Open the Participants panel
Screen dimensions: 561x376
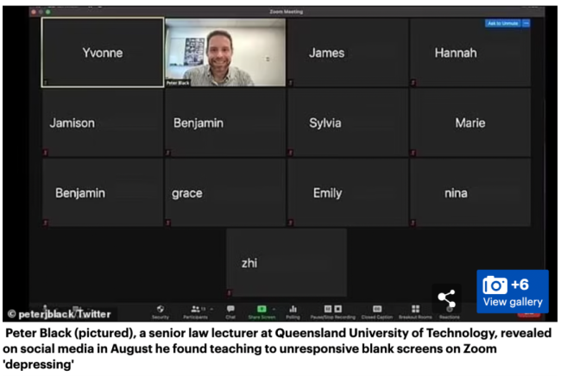coord(195,311)
